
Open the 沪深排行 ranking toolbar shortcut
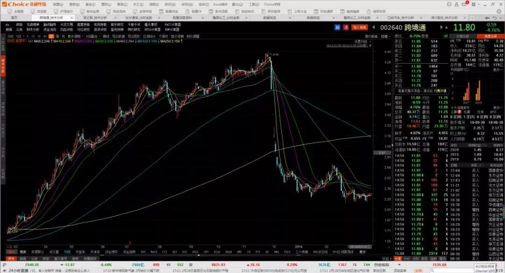63,11
